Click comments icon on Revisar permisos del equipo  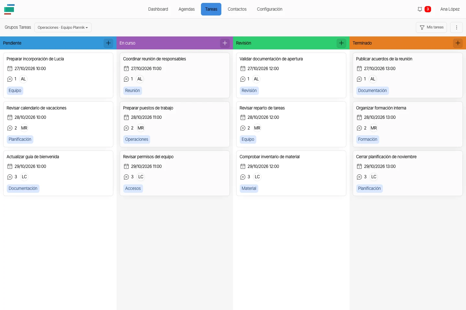[x=126, y=177]
